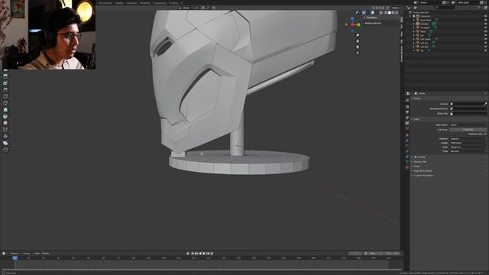Hide the Head object in viewport
Image resolution: width=489 pixels, height=275 pixels.
coord(486,31)
